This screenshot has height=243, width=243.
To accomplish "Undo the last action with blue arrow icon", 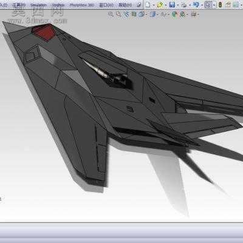I will point(196,5).
